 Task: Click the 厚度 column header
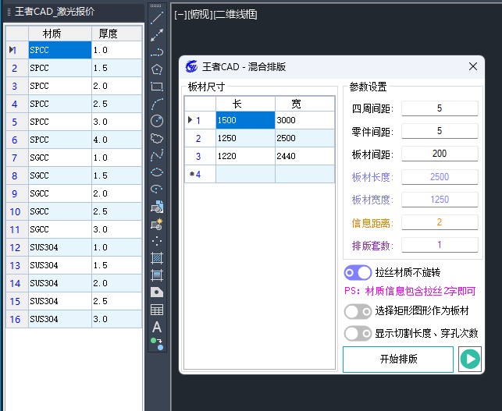(116, 34)
